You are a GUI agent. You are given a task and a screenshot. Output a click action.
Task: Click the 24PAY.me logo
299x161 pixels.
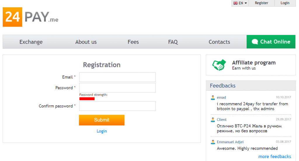(x=30, y=17)
